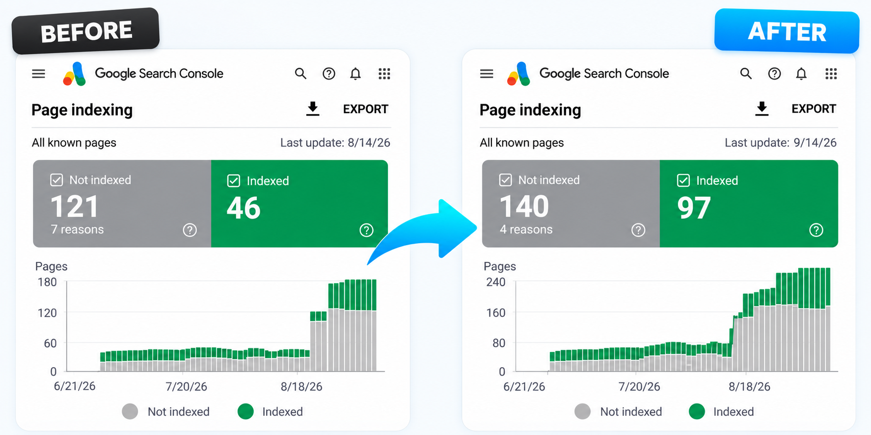Open help icon in AFTER panel header

click(774, 74)
